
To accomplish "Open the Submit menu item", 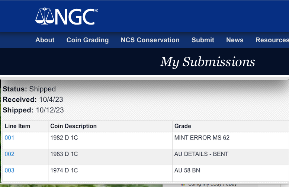I will pyautogui.click(x=203, y=40).
